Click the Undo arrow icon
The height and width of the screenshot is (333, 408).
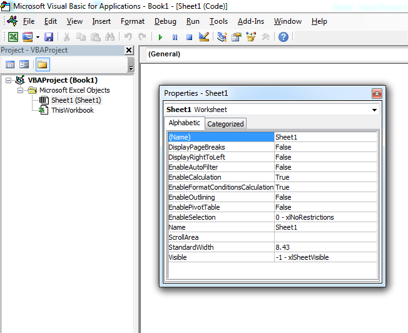point(128,37)
